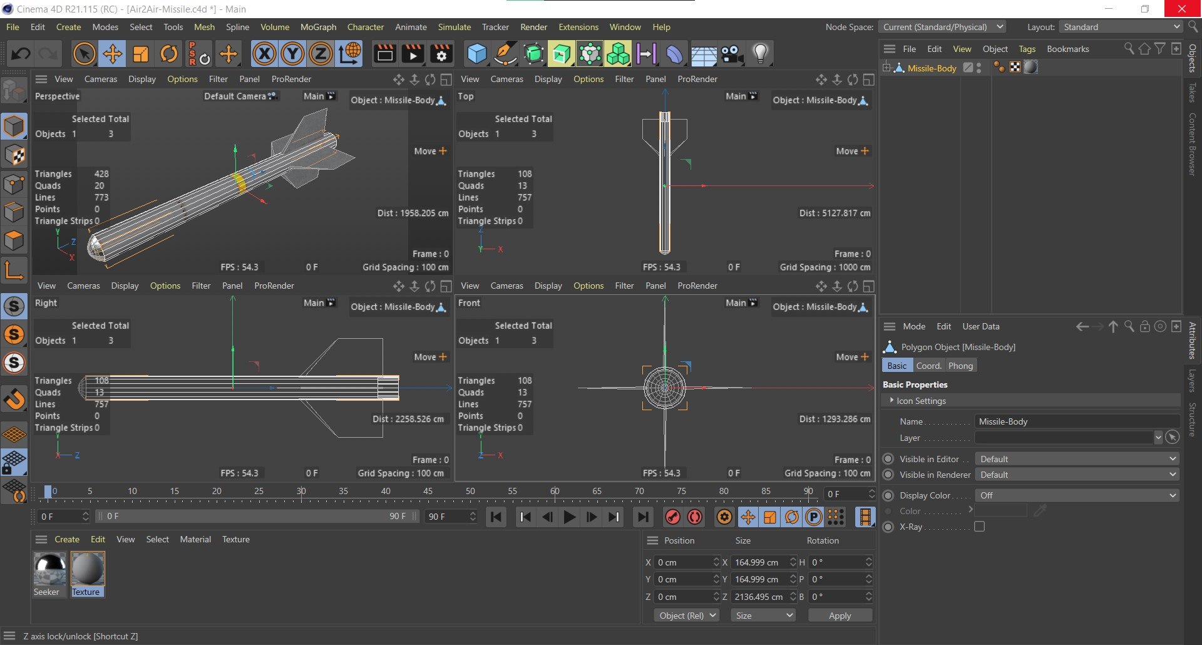Select the Texture material thumbnail
1202x645 pixels.
(88, 569)
